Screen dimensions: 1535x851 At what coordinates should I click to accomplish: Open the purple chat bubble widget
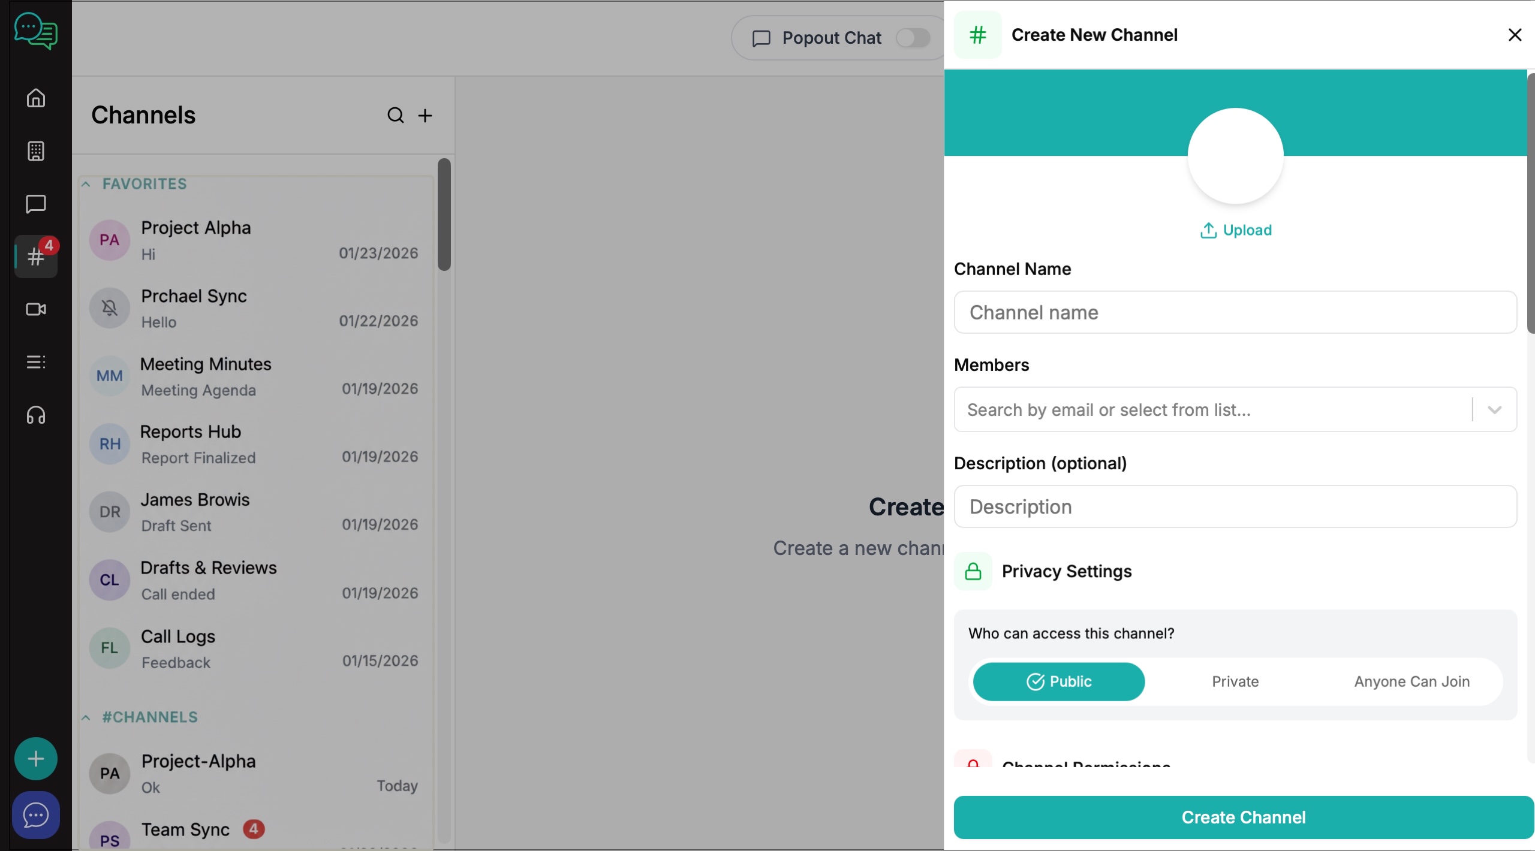[x=36, y=815]
